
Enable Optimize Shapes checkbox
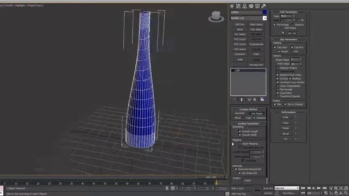point(278,68)
